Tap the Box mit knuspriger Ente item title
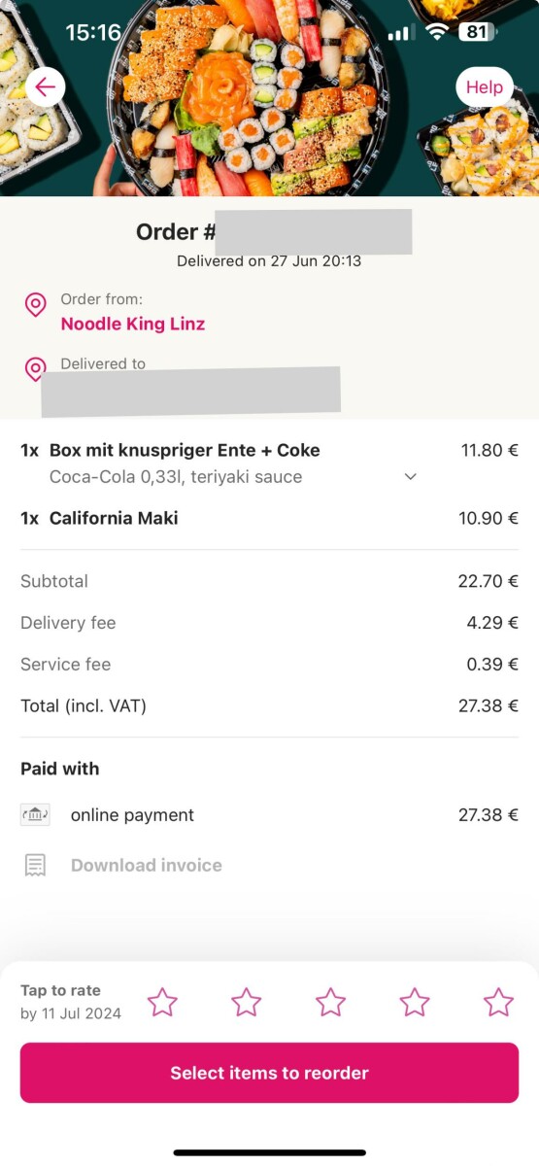The width and height of the screenshot is (539, 1166). tap(185, 450)
